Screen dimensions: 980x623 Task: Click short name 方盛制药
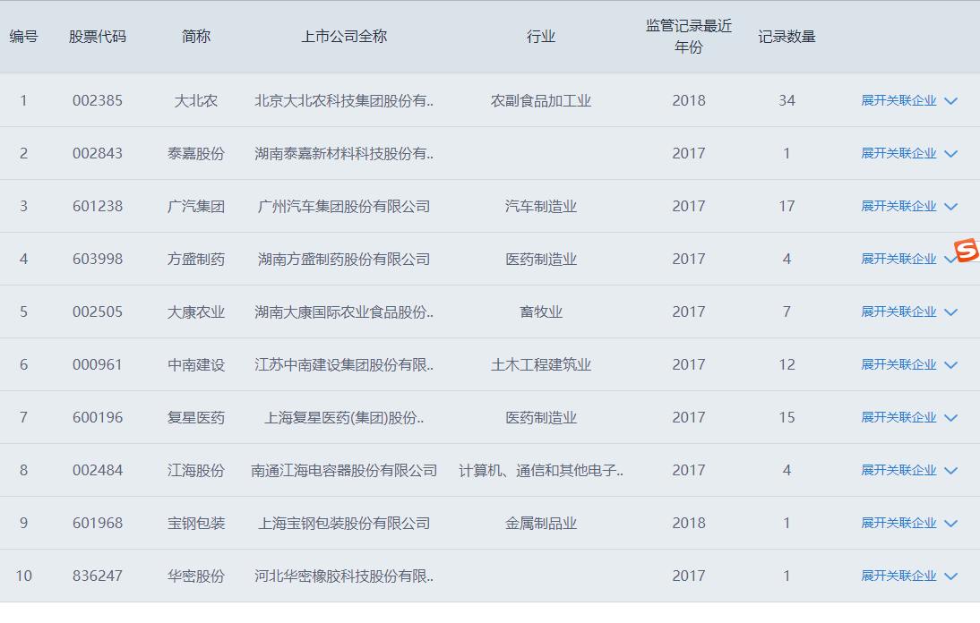click(195, 259)
